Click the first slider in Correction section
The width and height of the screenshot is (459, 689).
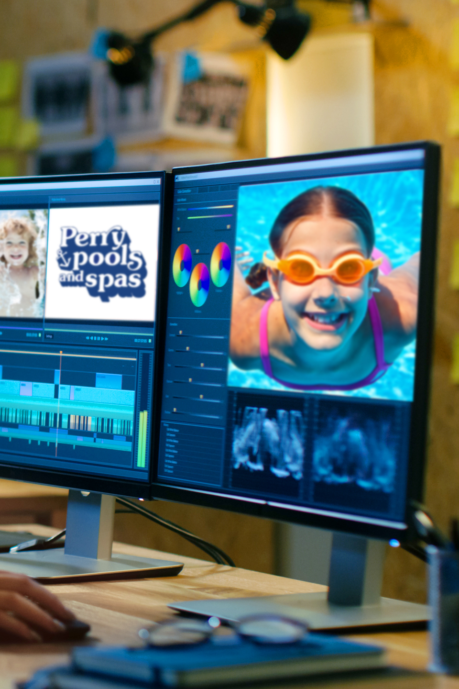[198, 335]
